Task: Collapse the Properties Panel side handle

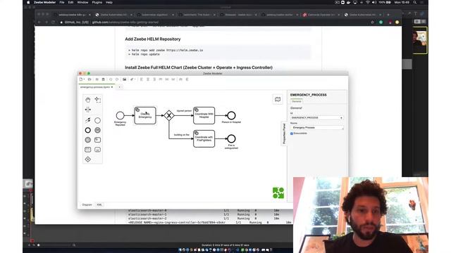Action: (x=284, y=134)
